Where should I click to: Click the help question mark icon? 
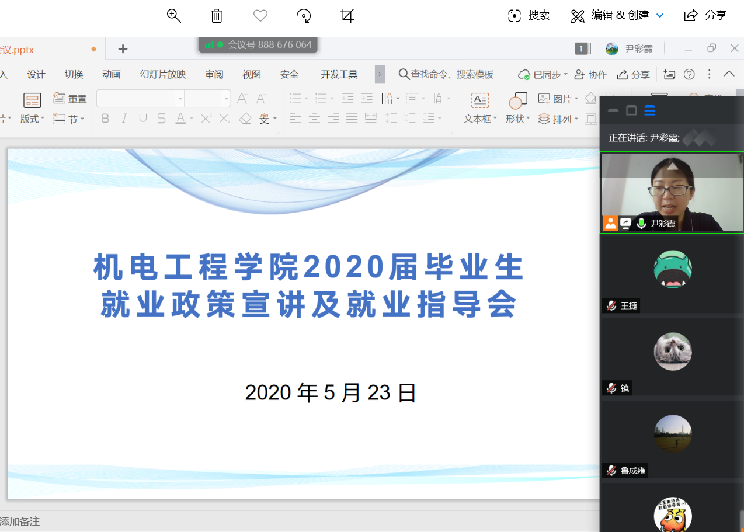pos(689,74)
